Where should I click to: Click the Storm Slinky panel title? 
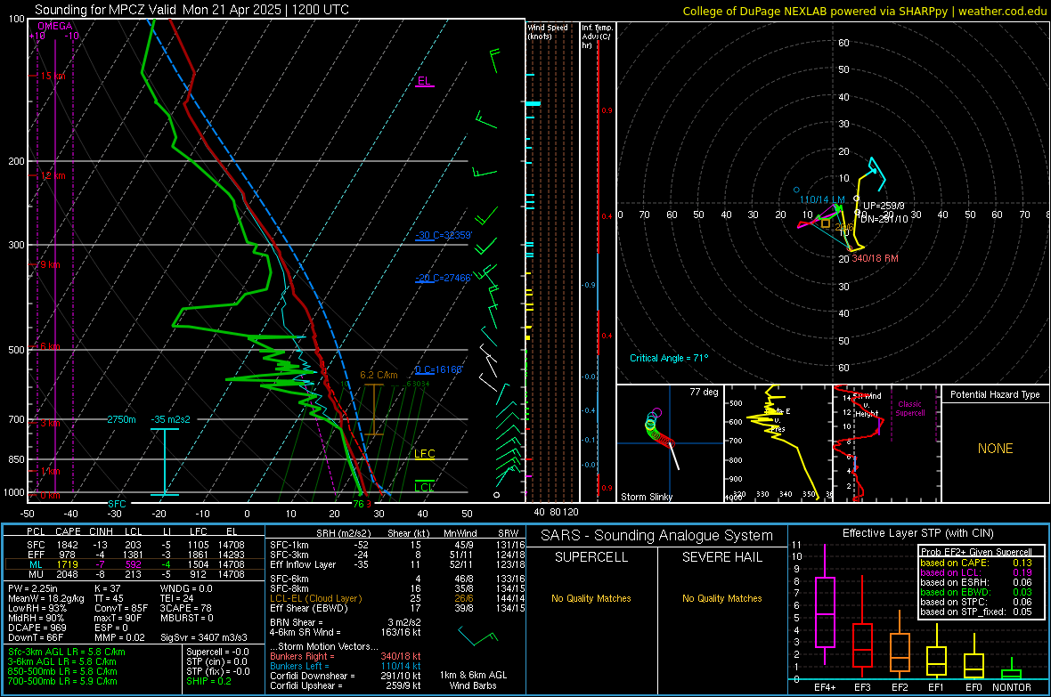(646, 497)
